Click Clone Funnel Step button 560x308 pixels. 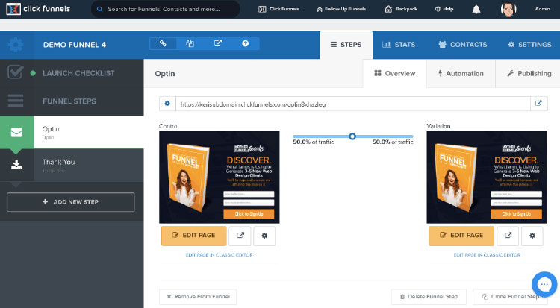[x=510, y=297]
